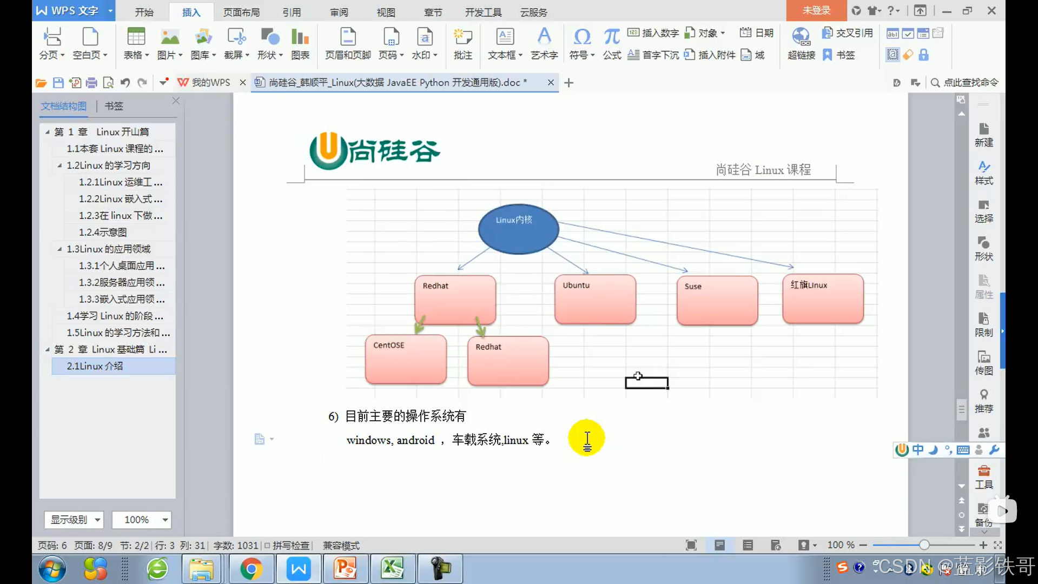Switch to 书签 tab in navigation pane

pyautogui.click(x=114, y=106)
